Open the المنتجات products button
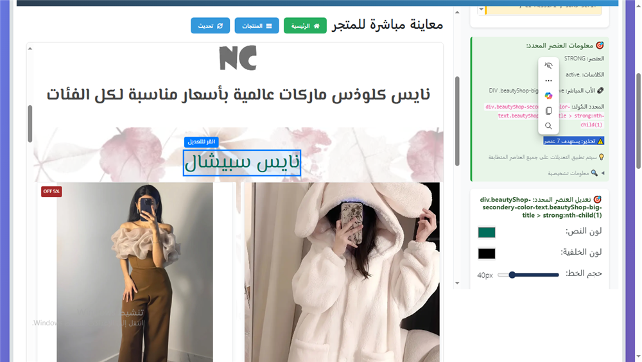The image size is (642, 362). coord(257,26)
